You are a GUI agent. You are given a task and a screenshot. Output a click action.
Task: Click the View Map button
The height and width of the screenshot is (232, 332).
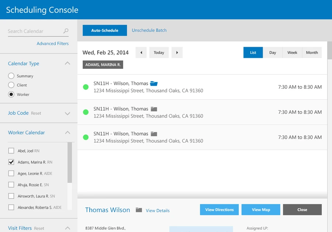coord(261,210)
